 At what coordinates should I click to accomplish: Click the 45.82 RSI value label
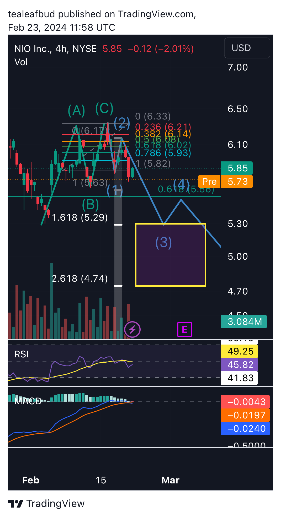point(240,364)
